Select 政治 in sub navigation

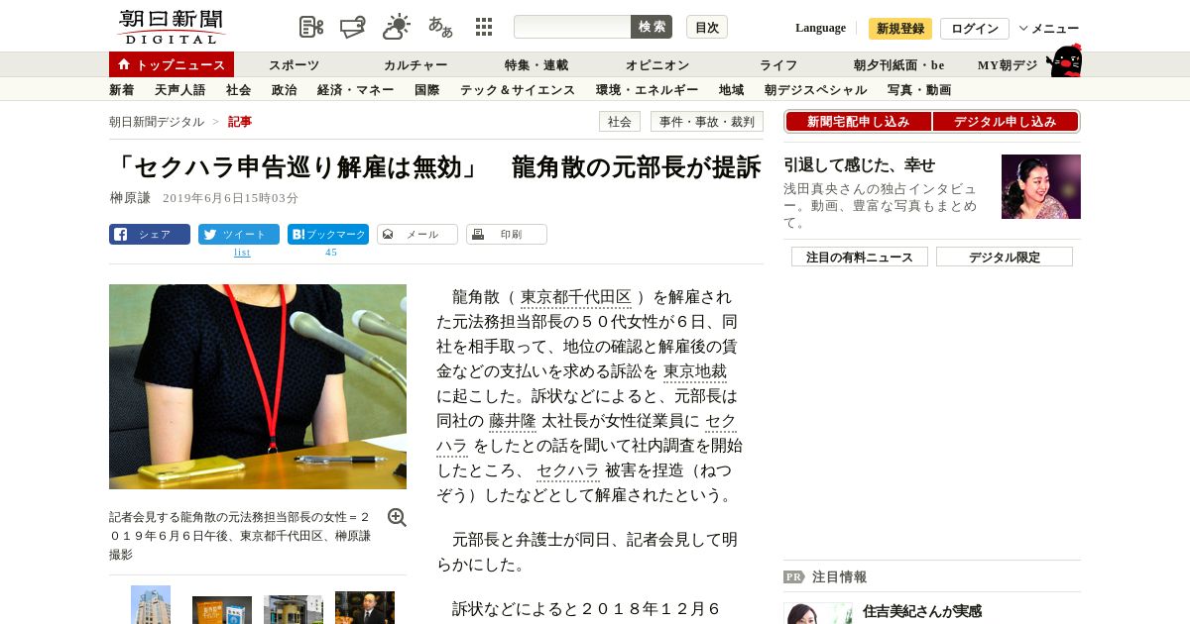point(284,90)
